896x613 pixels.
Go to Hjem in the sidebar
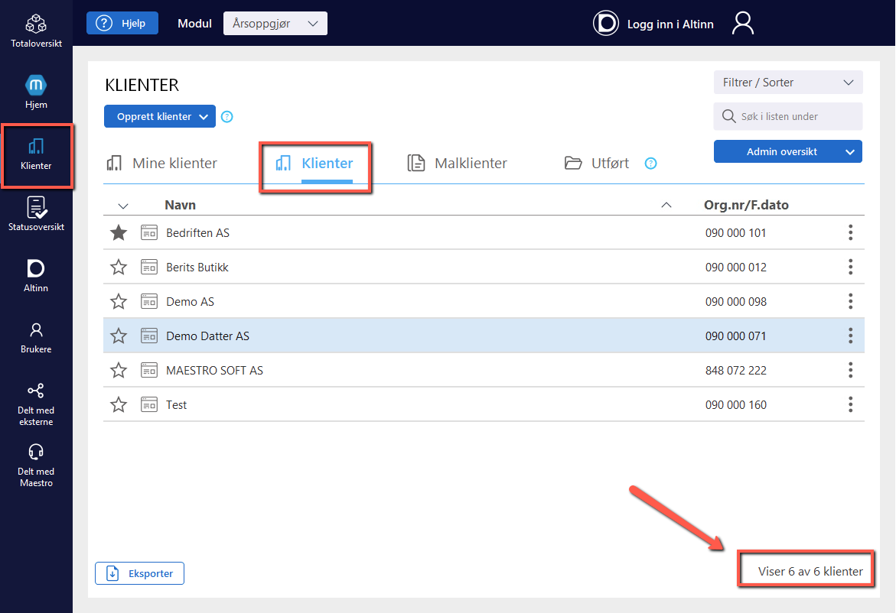pos(36,92)
